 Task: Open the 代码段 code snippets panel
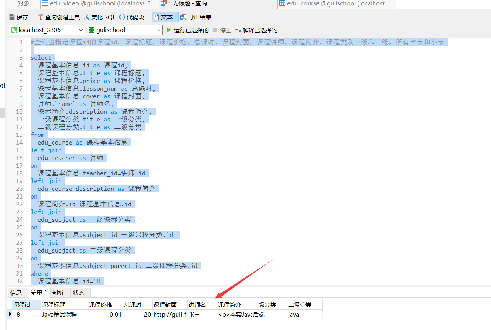point(132,17)
